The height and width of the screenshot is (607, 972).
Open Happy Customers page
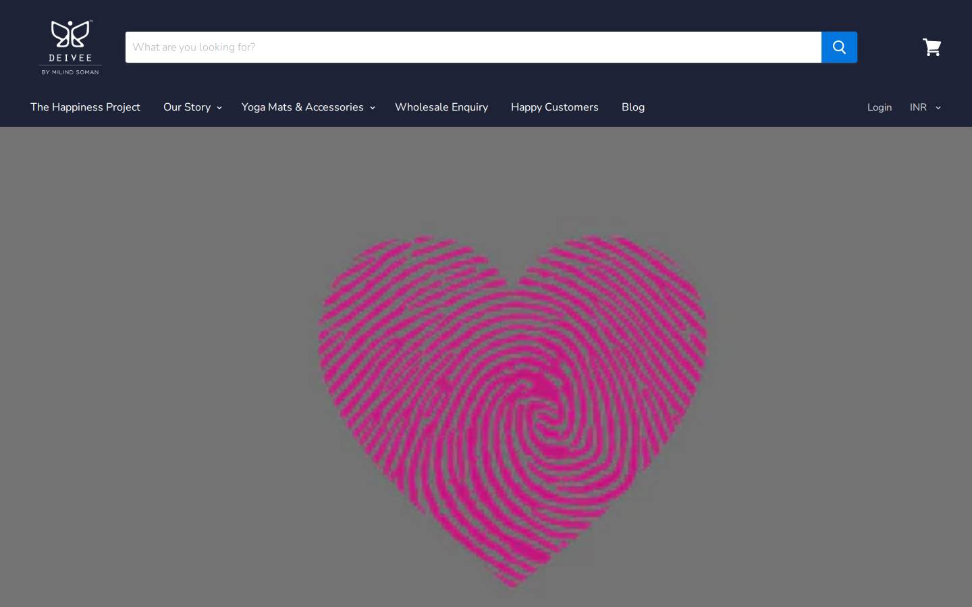coord(555,107)
